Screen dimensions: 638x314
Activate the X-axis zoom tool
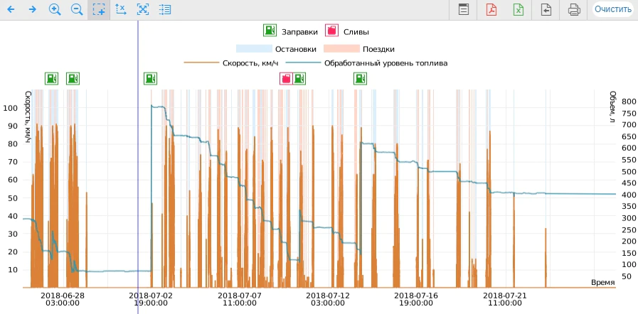click(120, 9)
